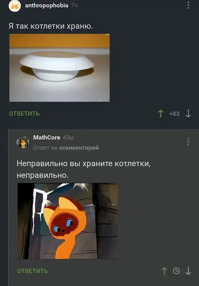Open the anthropophobia username profile
Image resolution: width=199 pixels, height=286 pixels.
pyautogui.click(x=47, y=5)
